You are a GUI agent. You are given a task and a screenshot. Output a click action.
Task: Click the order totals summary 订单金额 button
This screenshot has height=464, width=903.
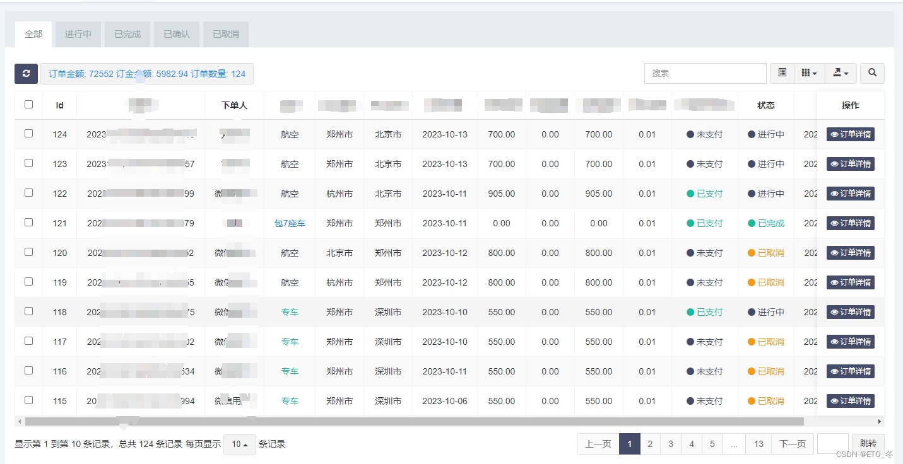click(x=147, y=74)
